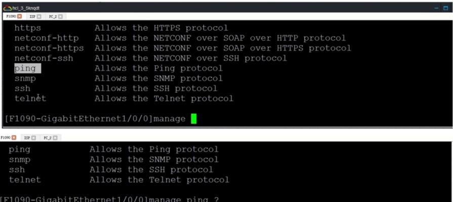Close the ISP tab in hcl_3_5knqdt window

click(x=39, y=17)
